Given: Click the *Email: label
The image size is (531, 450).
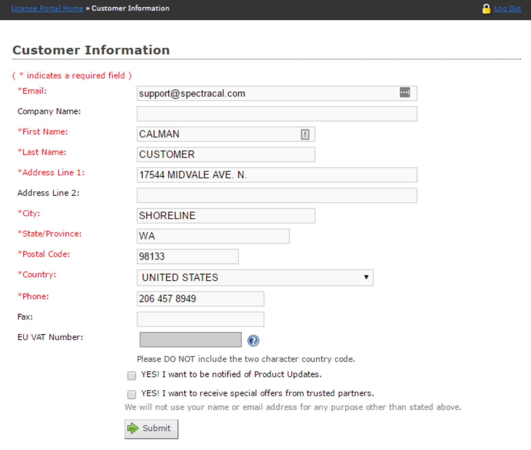Looking at the screenshot, I should point(32,91).
